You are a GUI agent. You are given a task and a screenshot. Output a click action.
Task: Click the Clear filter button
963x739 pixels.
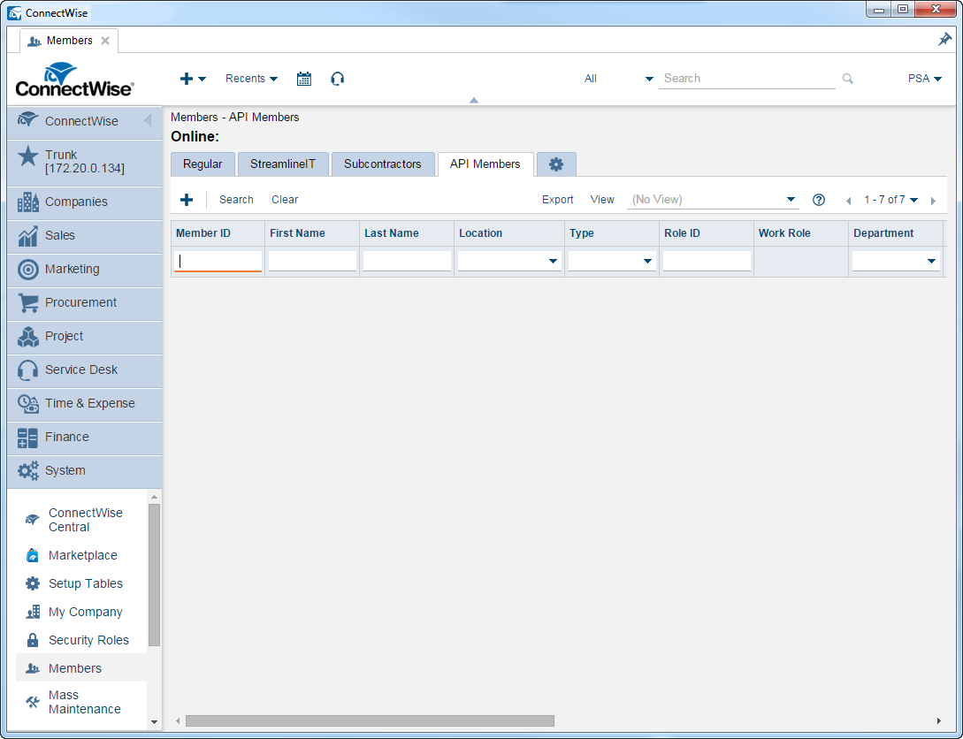pos(285,200)
